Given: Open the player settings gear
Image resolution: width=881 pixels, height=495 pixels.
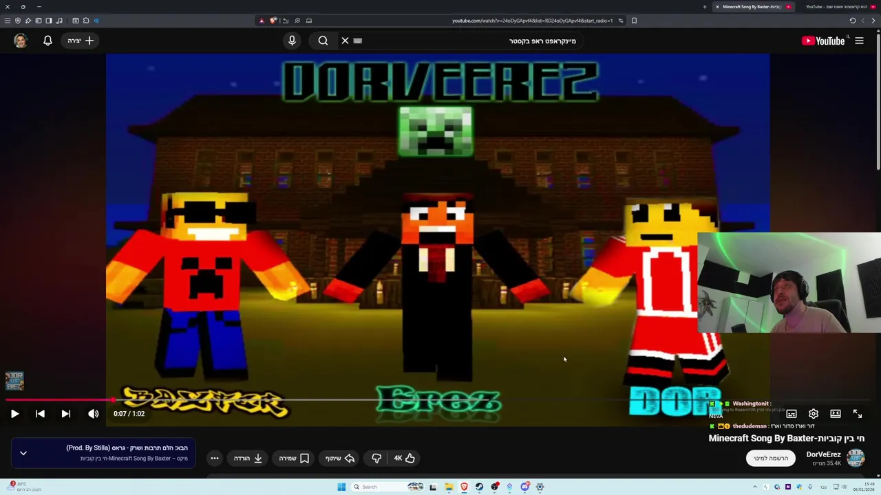Looking at the screenshot, I should coord(814,414).
